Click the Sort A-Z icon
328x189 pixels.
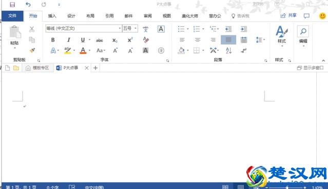point(228,51)
